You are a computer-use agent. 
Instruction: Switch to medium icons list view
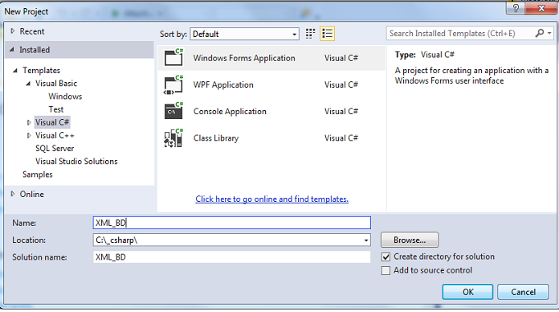327,34
